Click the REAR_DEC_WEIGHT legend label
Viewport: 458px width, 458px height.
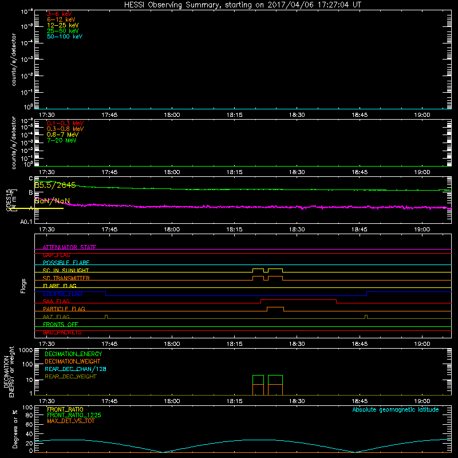[x=70, y=377]
